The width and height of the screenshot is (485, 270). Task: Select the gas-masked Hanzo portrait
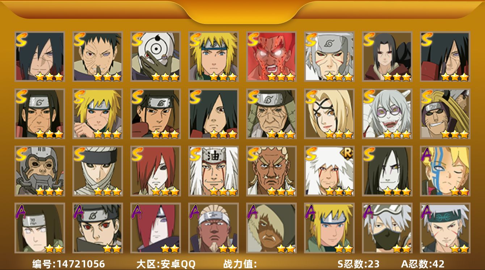[40, 171]
